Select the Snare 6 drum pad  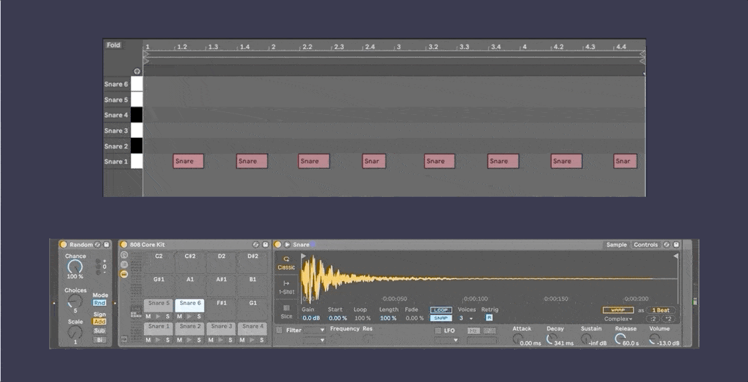(190, 305)
